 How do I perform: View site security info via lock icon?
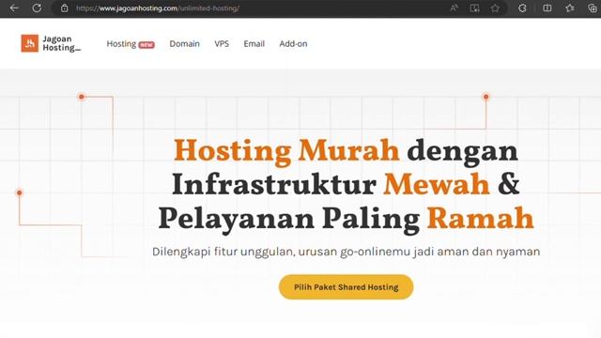click(x=65, y=8)
